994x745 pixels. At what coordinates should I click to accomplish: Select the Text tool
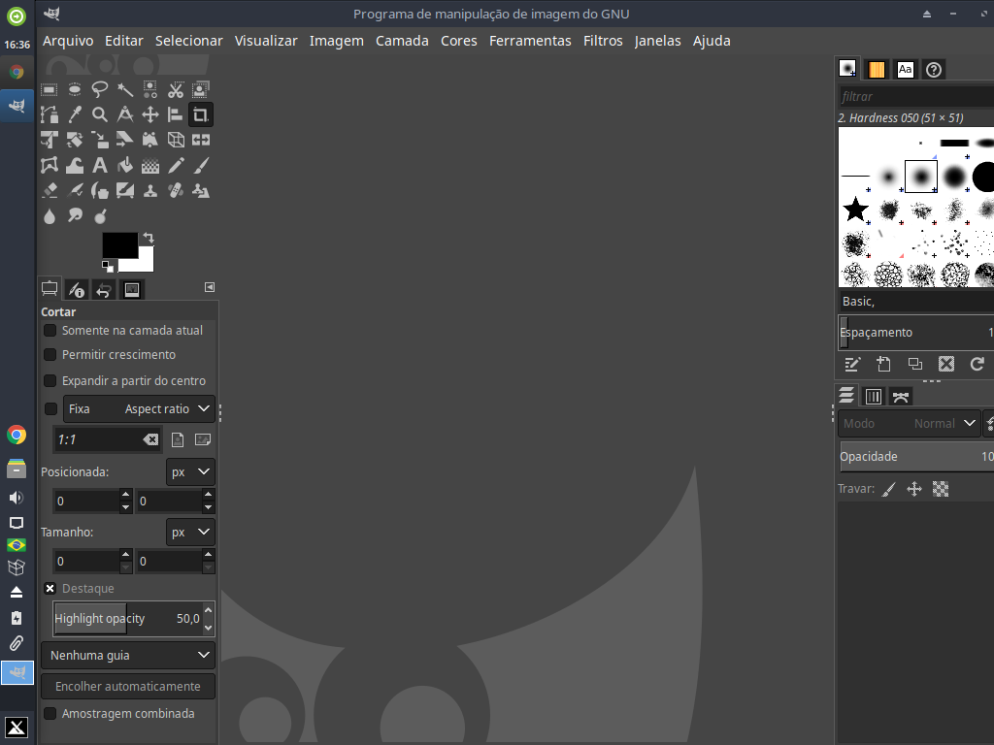coord(100,165)
